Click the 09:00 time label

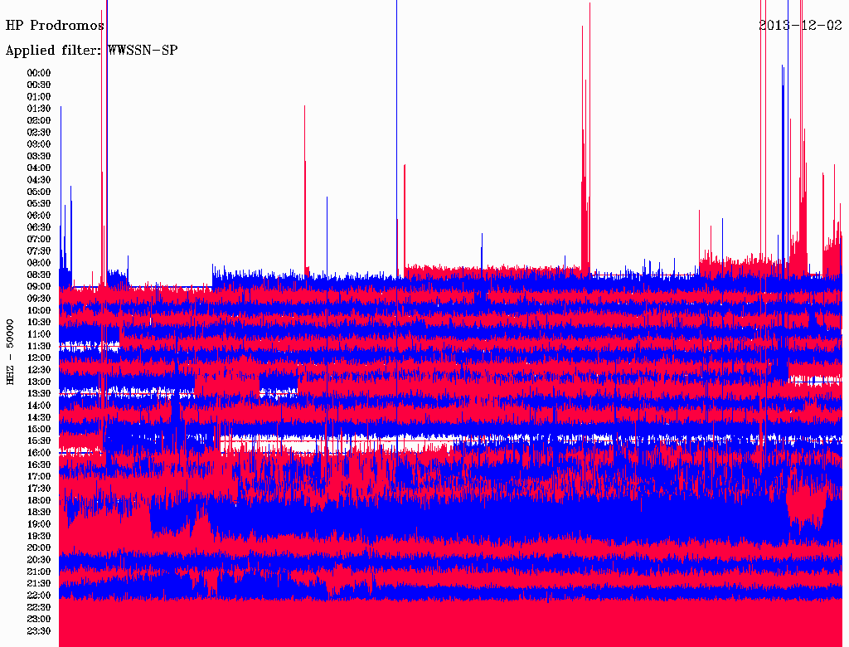(x=39, y=286)
